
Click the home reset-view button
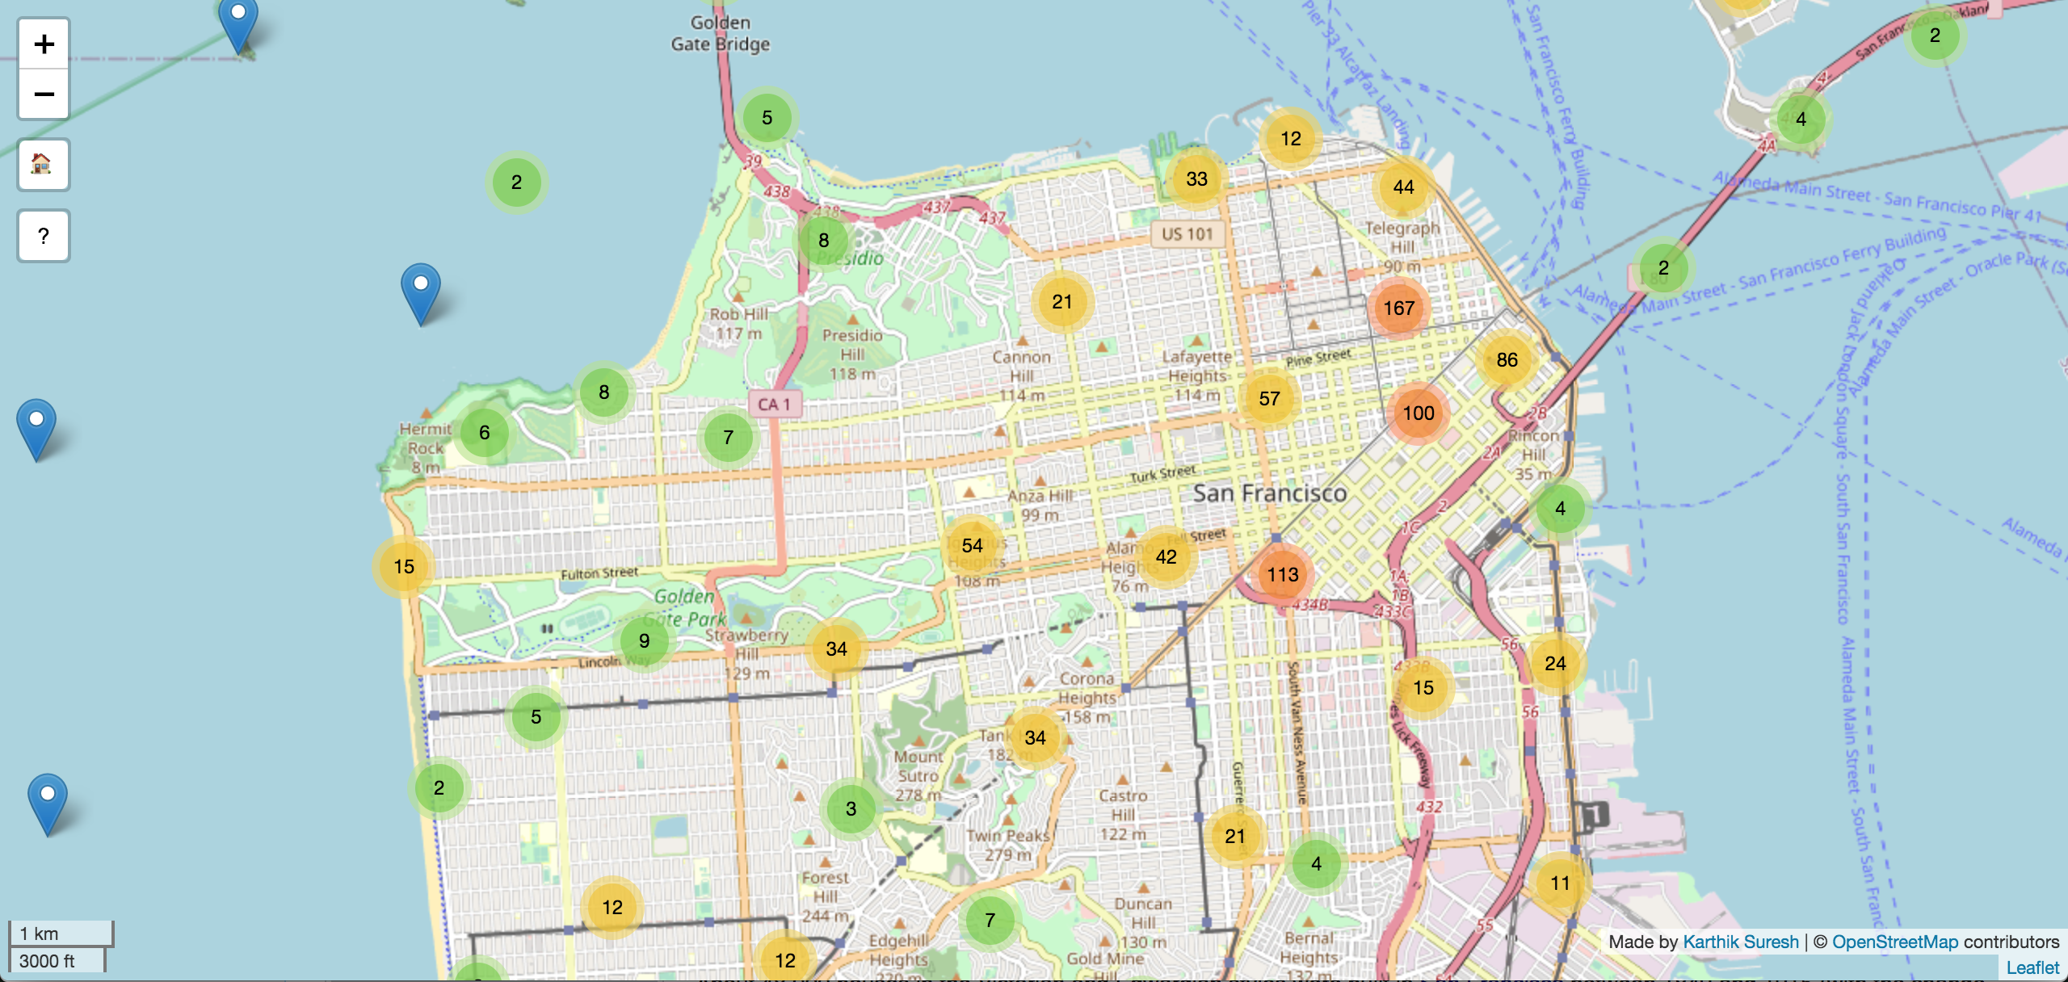(x=43, y=164)
